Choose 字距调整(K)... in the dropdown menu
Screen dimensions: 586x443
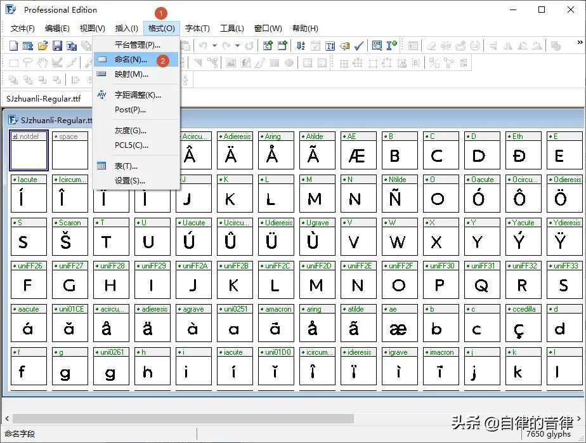tap(138, 95)
